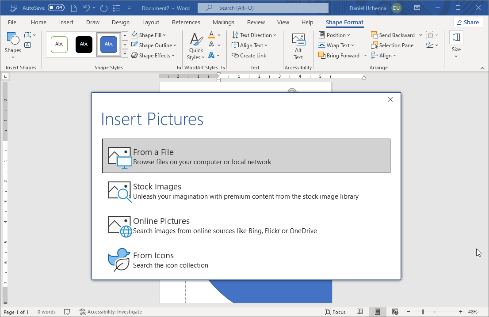Toggle the AutoSave switch
This screenshot has width=489, height=317.
coord(56,8)
